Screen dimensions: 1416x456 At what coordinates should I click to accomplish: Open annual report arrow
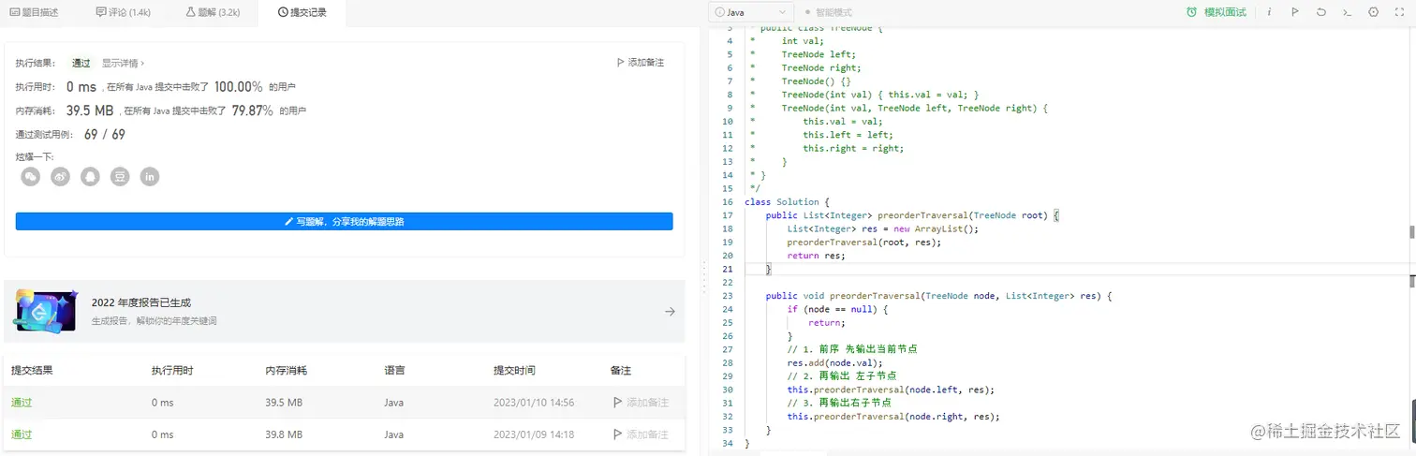click(670, 312)
